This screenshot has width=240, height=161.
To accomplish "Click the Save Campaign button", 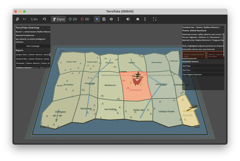I will click(33, 46).
